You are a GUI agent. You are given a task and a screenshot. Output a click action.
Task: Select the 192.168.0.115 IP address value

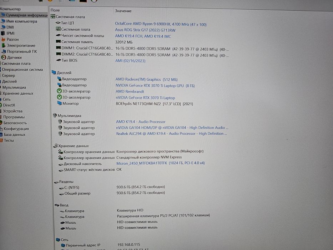click(129, 245)
